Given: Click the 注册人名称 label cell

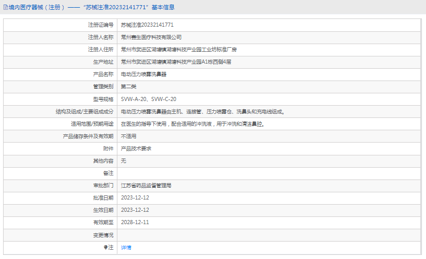Looking at the screenshot, I should [100, 37].
